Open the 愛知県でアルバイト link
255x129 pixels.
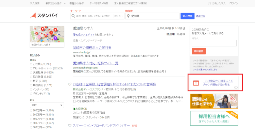click(84, 35)
